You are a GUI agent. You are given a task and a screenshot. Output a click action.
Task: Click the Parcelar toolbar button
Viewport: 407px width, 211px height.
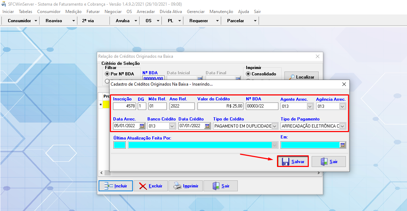[x=236, y=21]
